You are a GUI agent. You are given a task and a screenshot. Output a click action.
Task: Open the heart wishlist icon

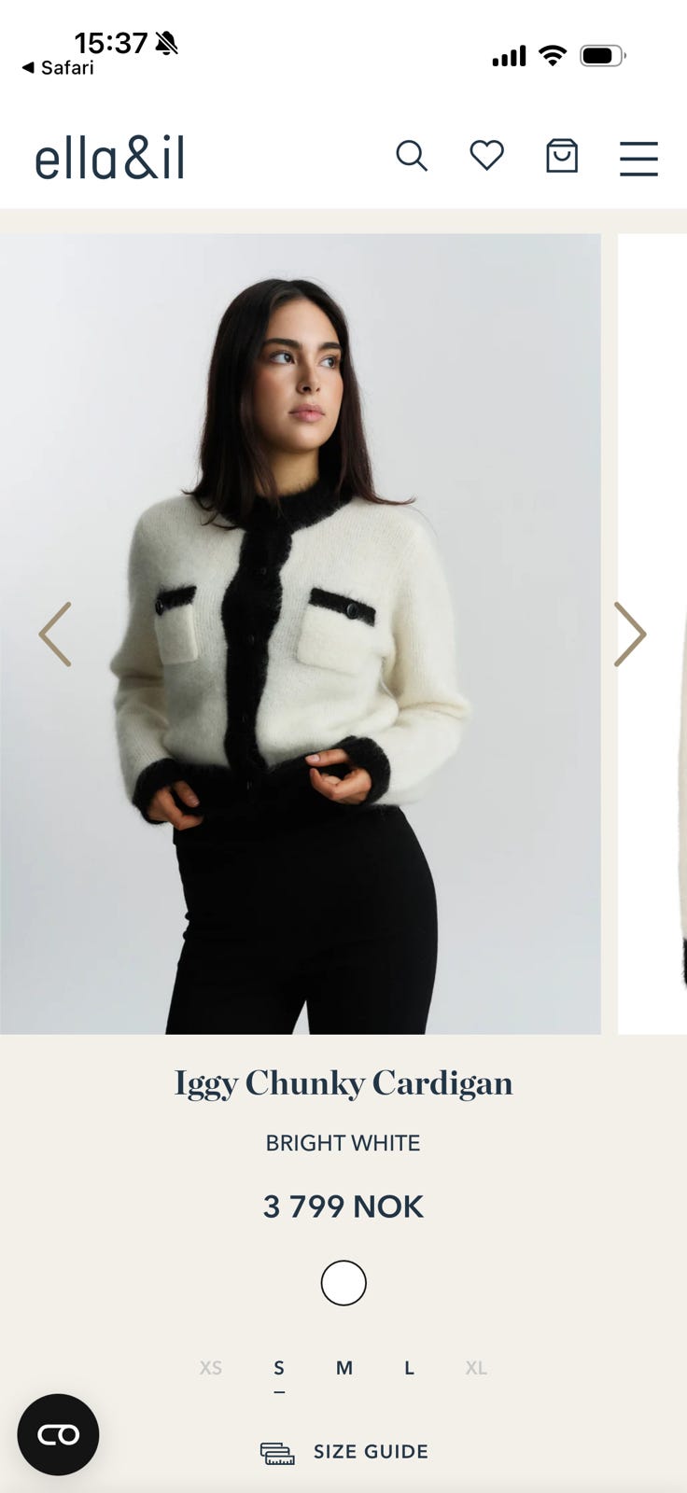tap(486, 155)
